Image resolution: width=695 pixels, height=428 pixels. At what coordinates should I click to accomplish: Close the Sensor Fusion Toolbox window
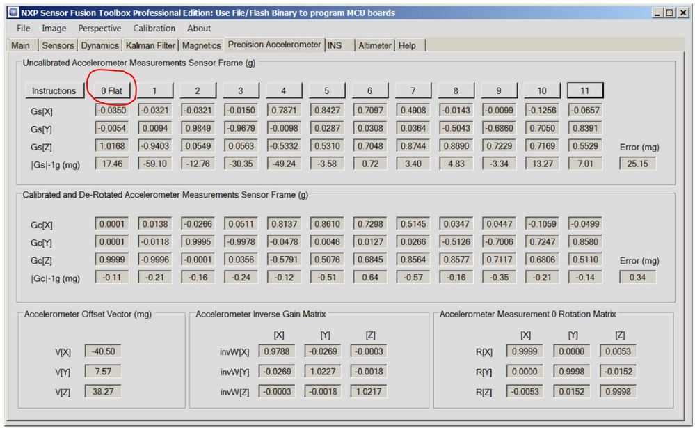coord(683,13)
